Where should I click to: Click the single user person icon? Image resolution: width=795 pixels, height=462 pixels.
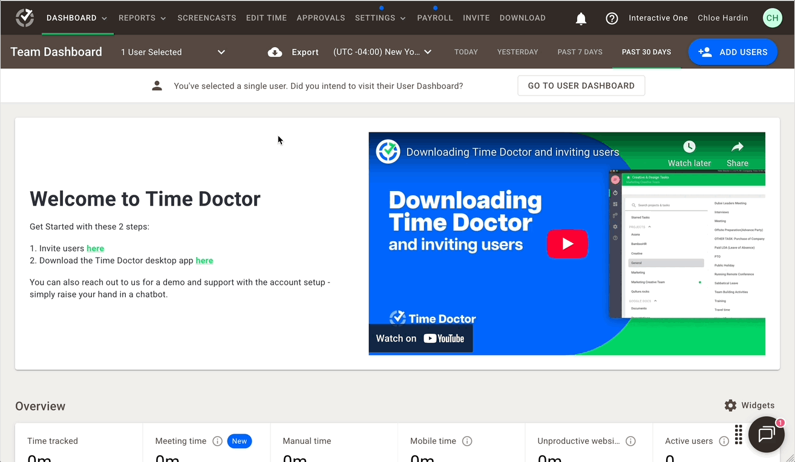[157, 86]
